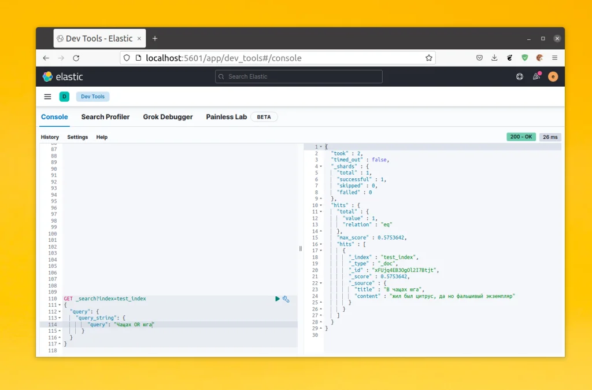
Task: Click the green play icon to send the request
Action: click(x=277, y=299)
